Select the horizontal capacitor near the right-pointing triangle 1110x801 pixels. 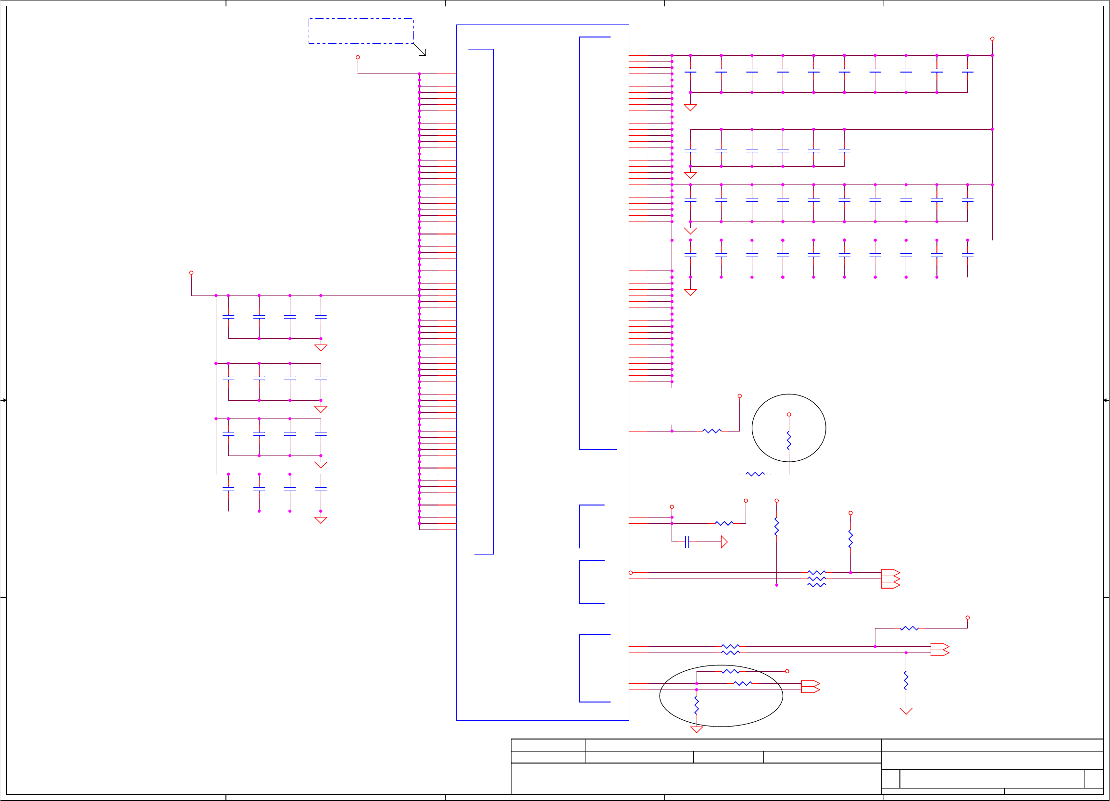coord(686,542)
